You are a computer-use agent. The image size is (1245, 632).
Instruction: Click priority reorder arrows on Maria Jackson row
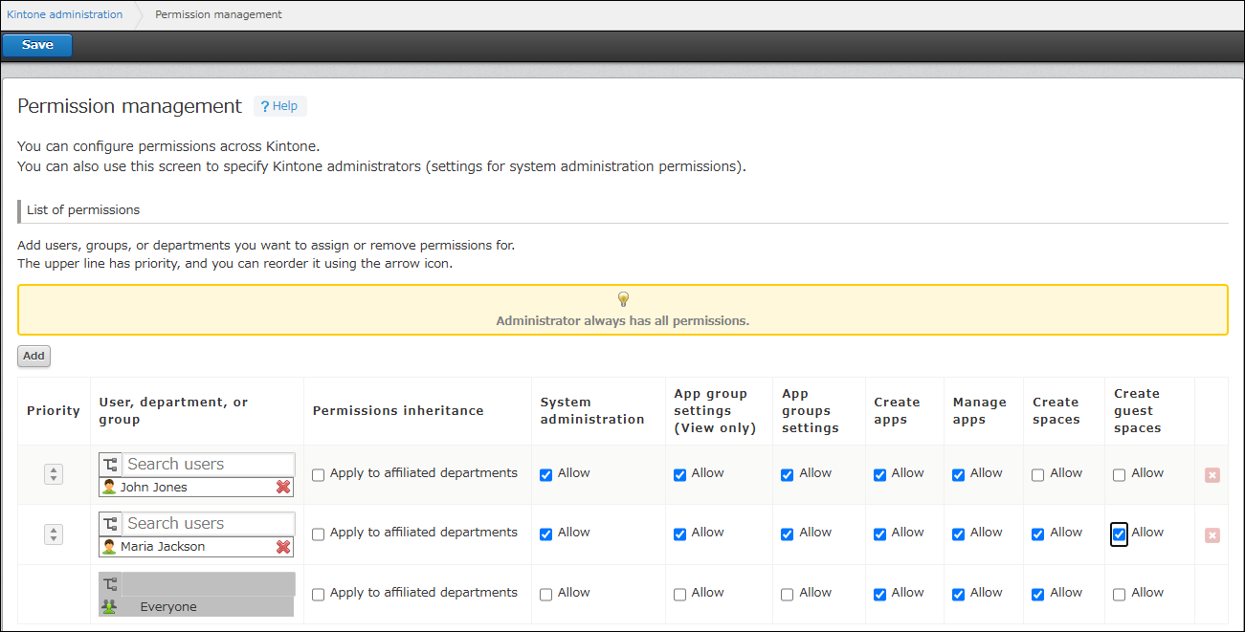click(53, 534)
